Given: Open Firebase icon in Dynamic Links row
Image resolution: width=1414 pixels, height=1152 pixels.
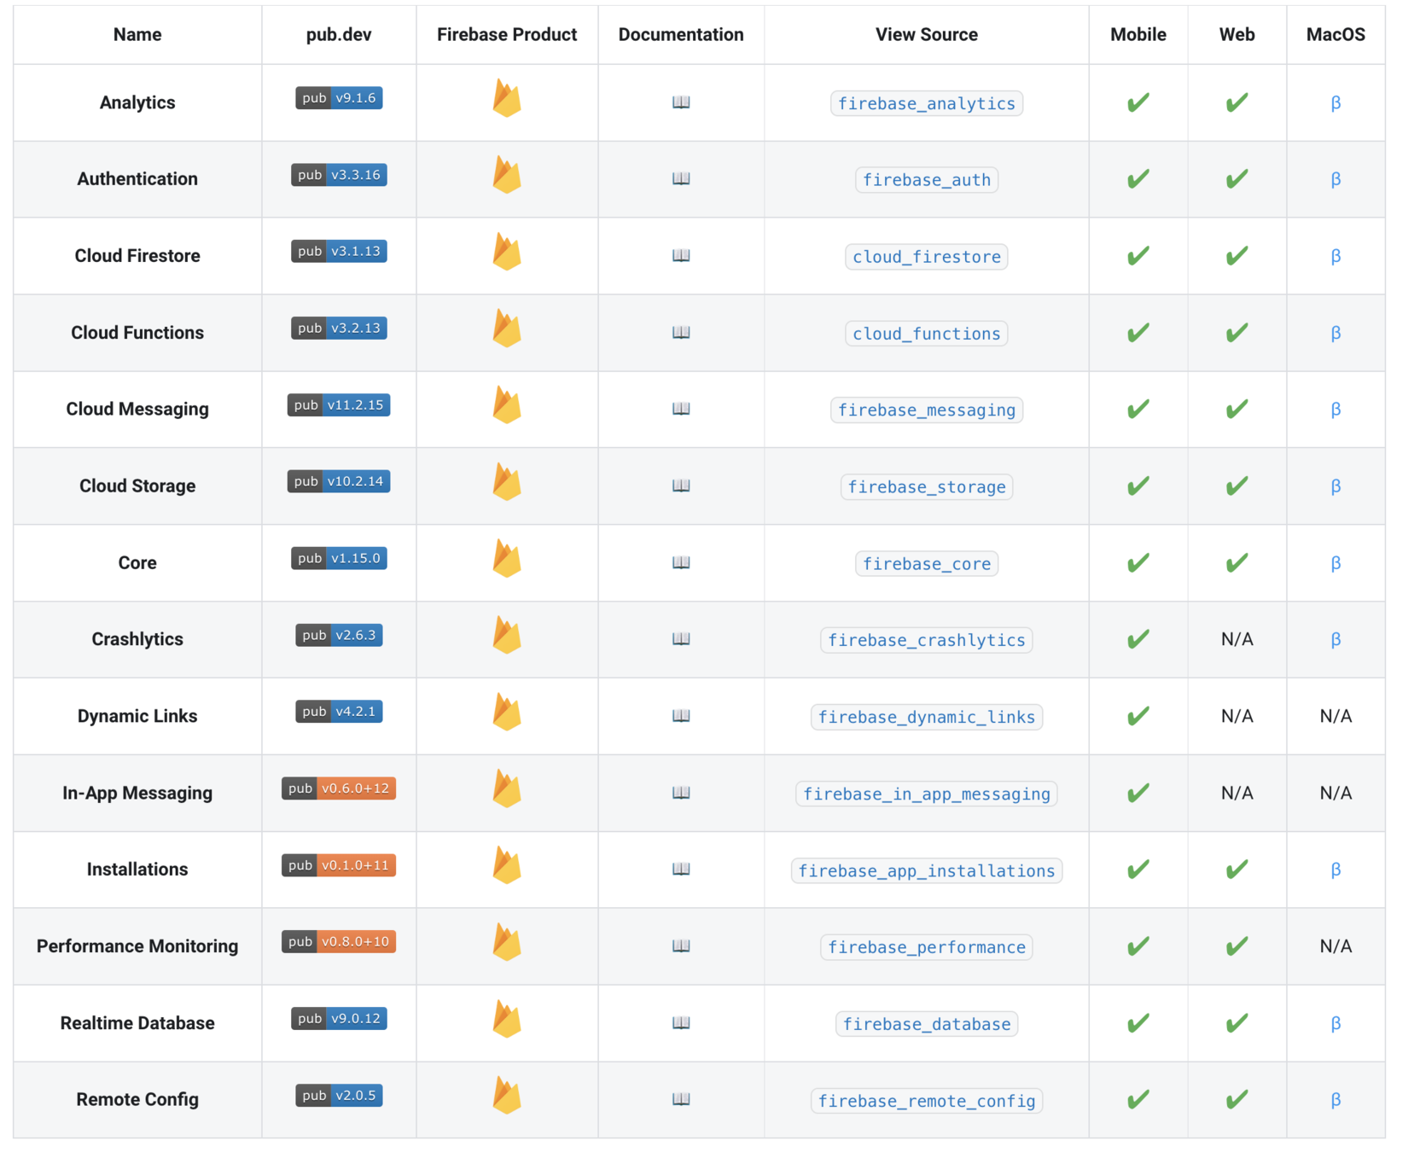Looking at the screenshot, I should click(507, 712).
